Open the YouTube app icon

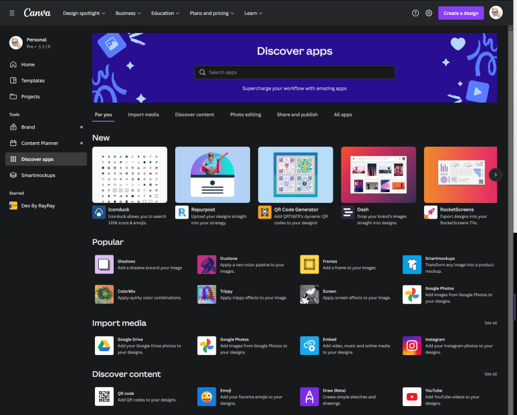coord(412,396)
